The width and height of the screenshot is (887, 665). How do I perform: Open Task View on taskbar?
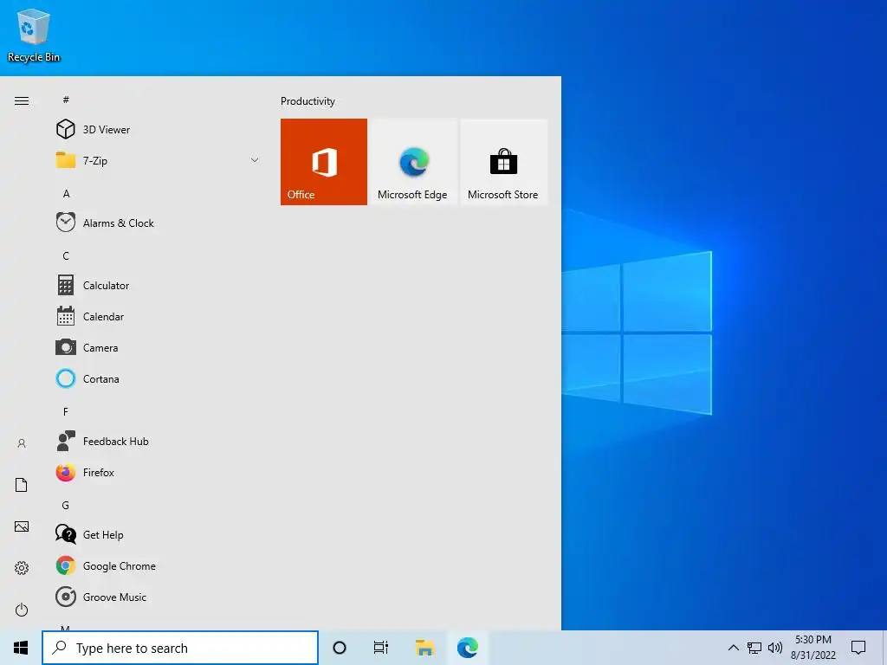[x=381, y=648]
